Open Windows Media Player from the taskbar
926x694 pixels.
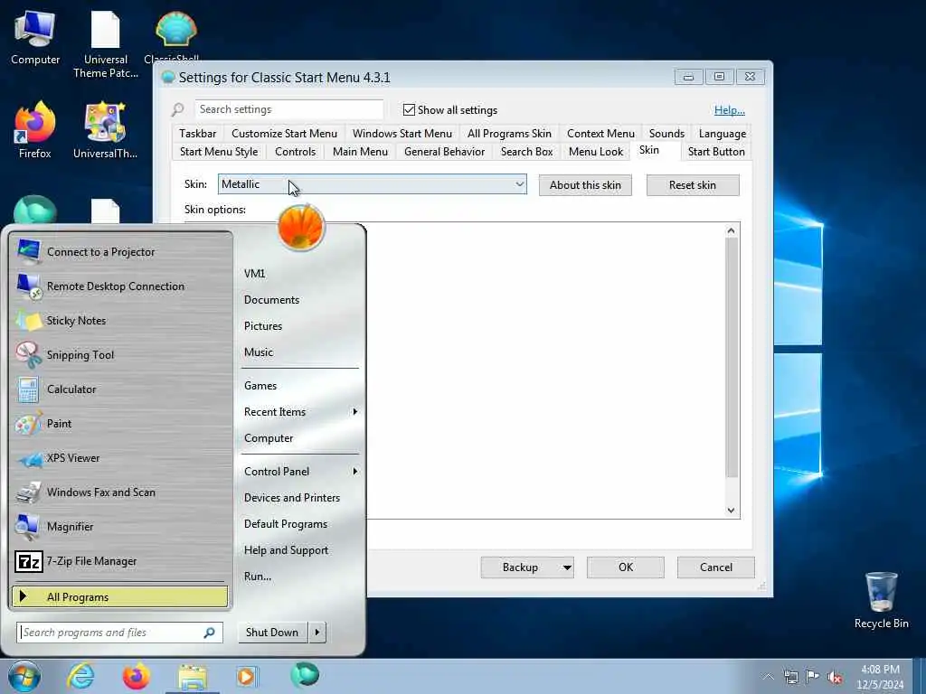click(x=246, y=676)
